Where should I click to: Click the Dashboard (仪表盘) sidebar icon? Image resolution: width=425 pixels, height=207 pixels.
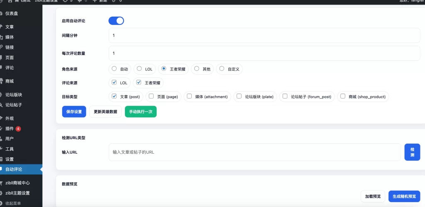2,13
